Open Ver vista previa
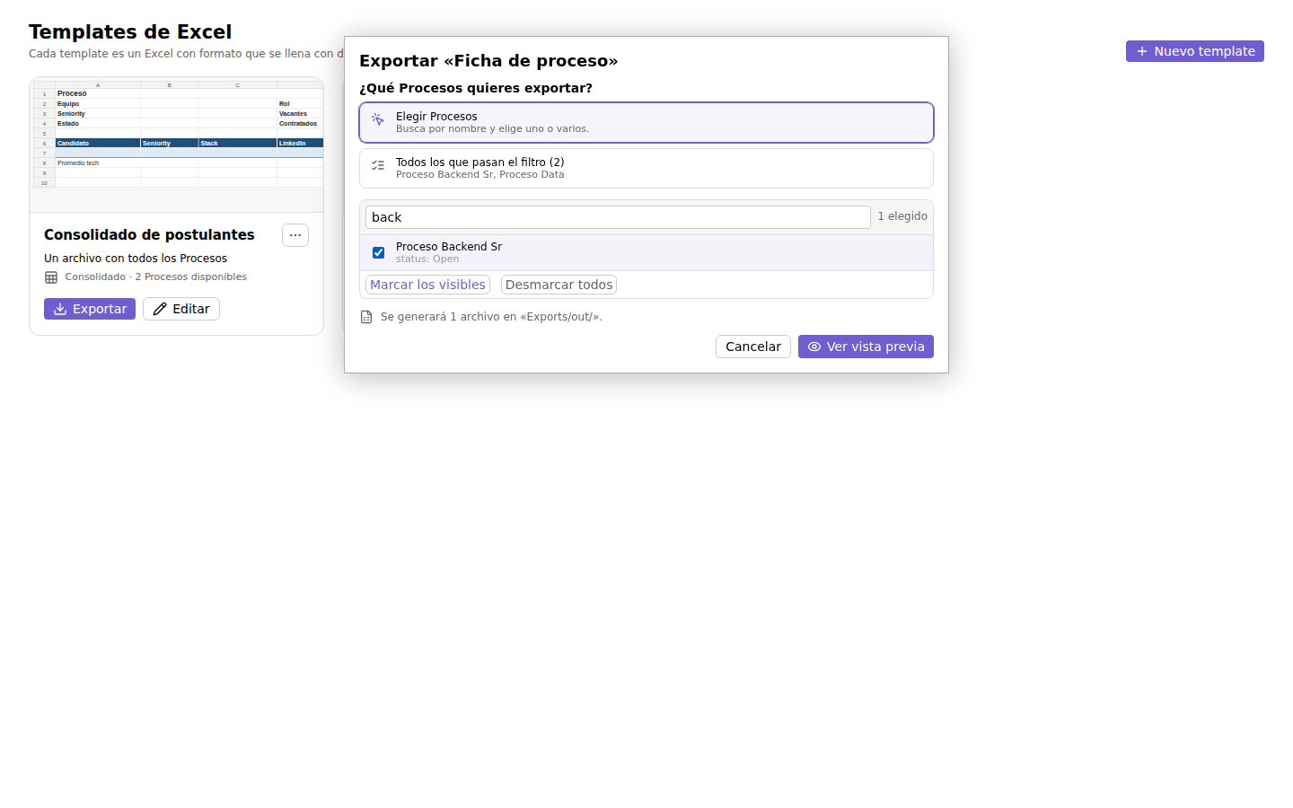Screen dimensions: 1293x808 [866, 347]
